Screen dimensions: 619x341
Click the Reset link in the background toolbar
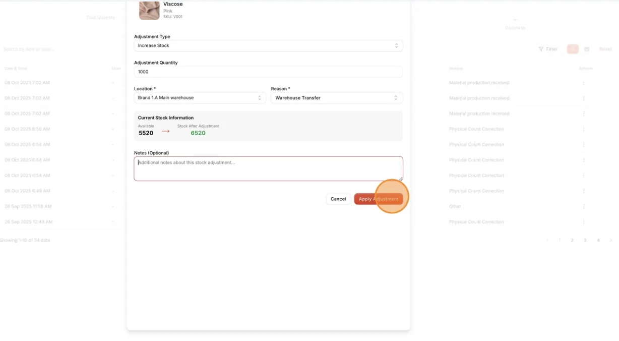pyautogui.click(x=605, y=49)
